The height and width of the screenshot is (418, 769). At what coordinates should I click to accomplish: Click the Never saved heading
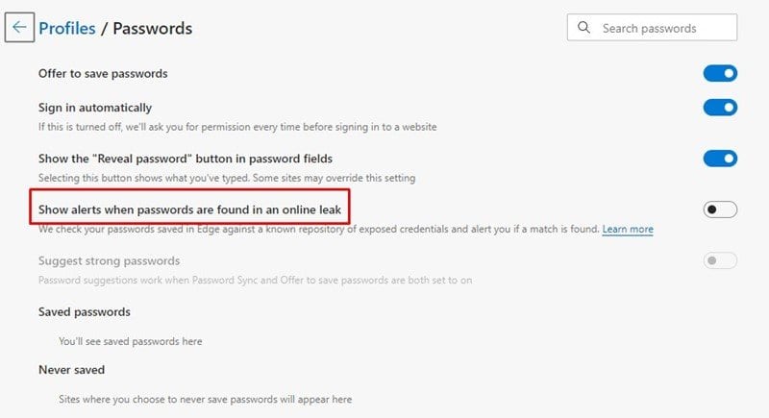[x=71, y=370]
